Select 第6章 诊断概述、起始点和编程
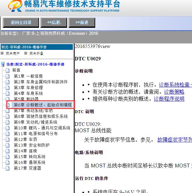192x193 pixels. coord(43,105)
